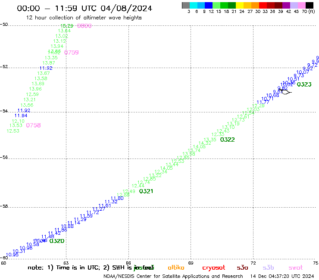Click the wave height value 13.02

click(62, 36)
